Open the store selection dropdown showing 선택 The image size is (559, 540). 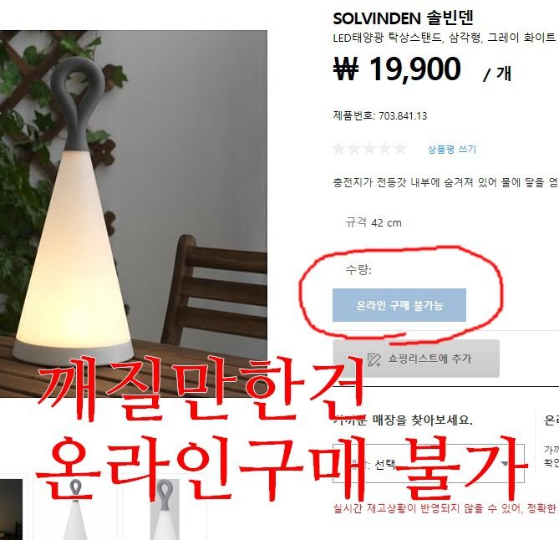point(429,464)
